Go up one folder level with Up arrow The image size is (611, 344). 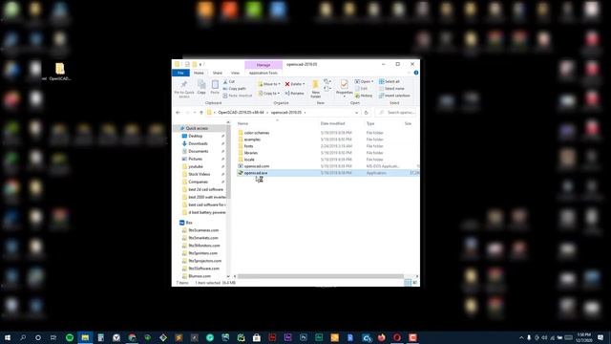click(x=201, y=113)
